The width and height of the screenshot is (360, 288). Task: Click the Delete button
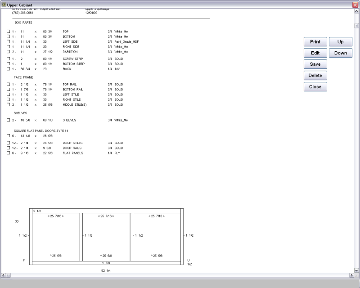[315, 76]
